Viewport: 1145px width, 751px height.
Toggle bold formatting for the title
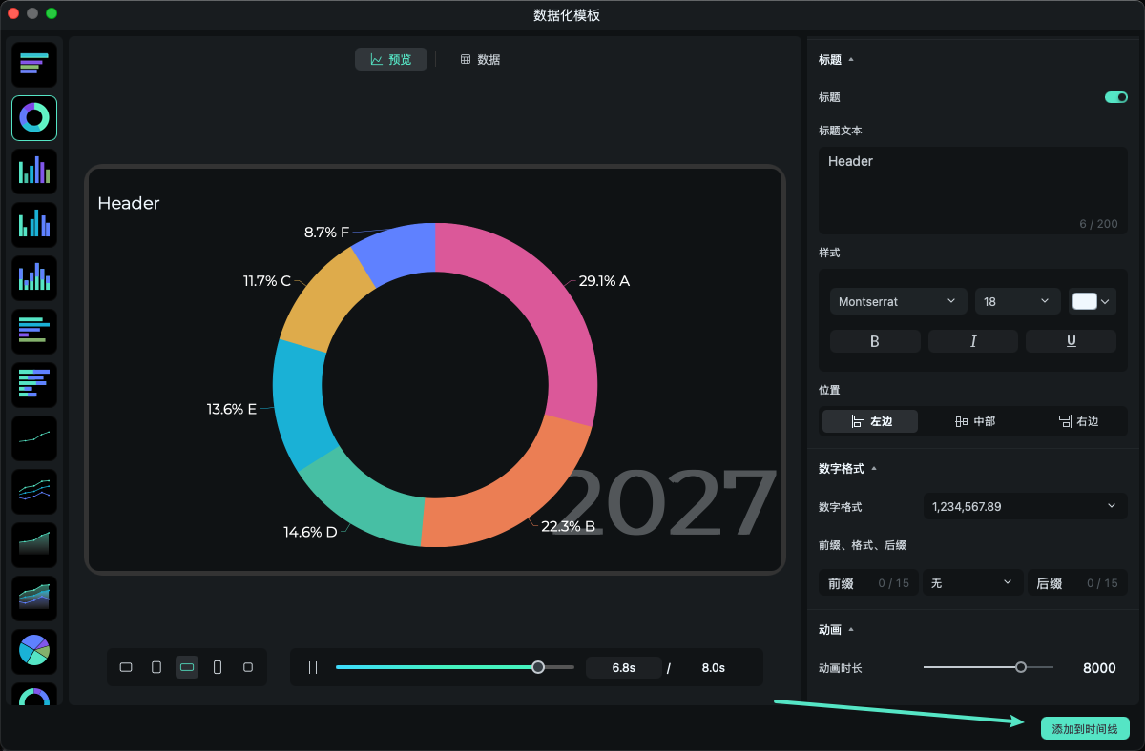pos(875,341)
